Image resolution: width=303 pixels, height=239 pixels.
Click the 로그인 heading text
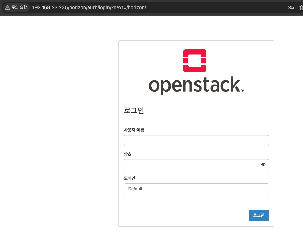pos(134,110)
